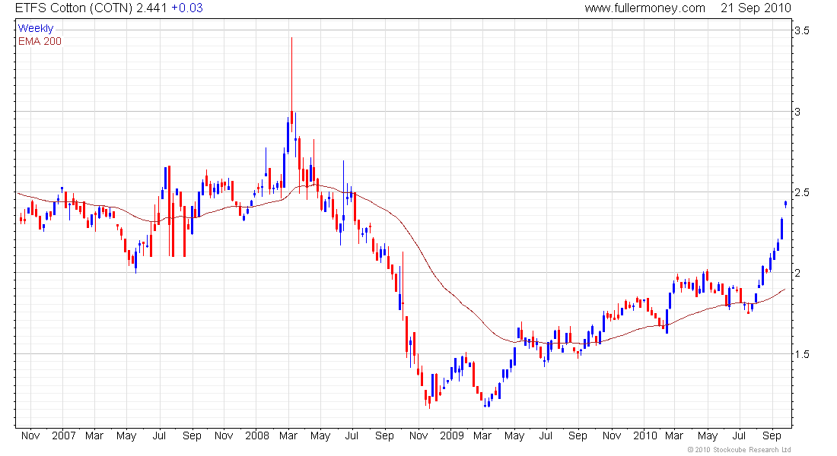Click the ETFS Cotton (COTN) chart title

pos(74,8)
